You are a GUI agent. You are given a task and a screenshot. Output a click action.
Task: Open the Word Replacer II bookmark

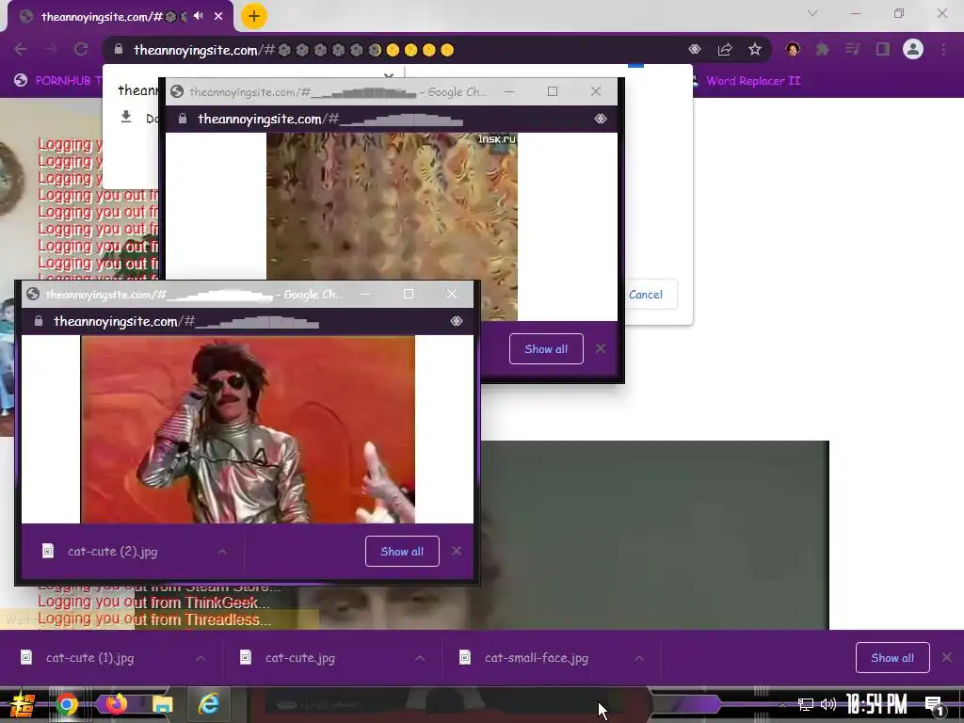coord(747,81)
